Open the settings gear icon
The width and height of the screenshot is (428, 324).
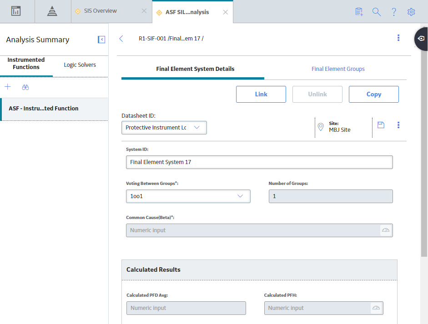pos(411,12)
